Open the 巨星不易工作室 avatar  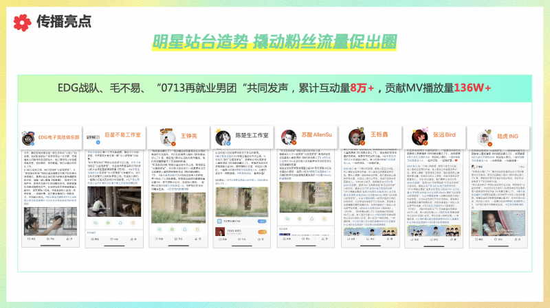[93, 138]
